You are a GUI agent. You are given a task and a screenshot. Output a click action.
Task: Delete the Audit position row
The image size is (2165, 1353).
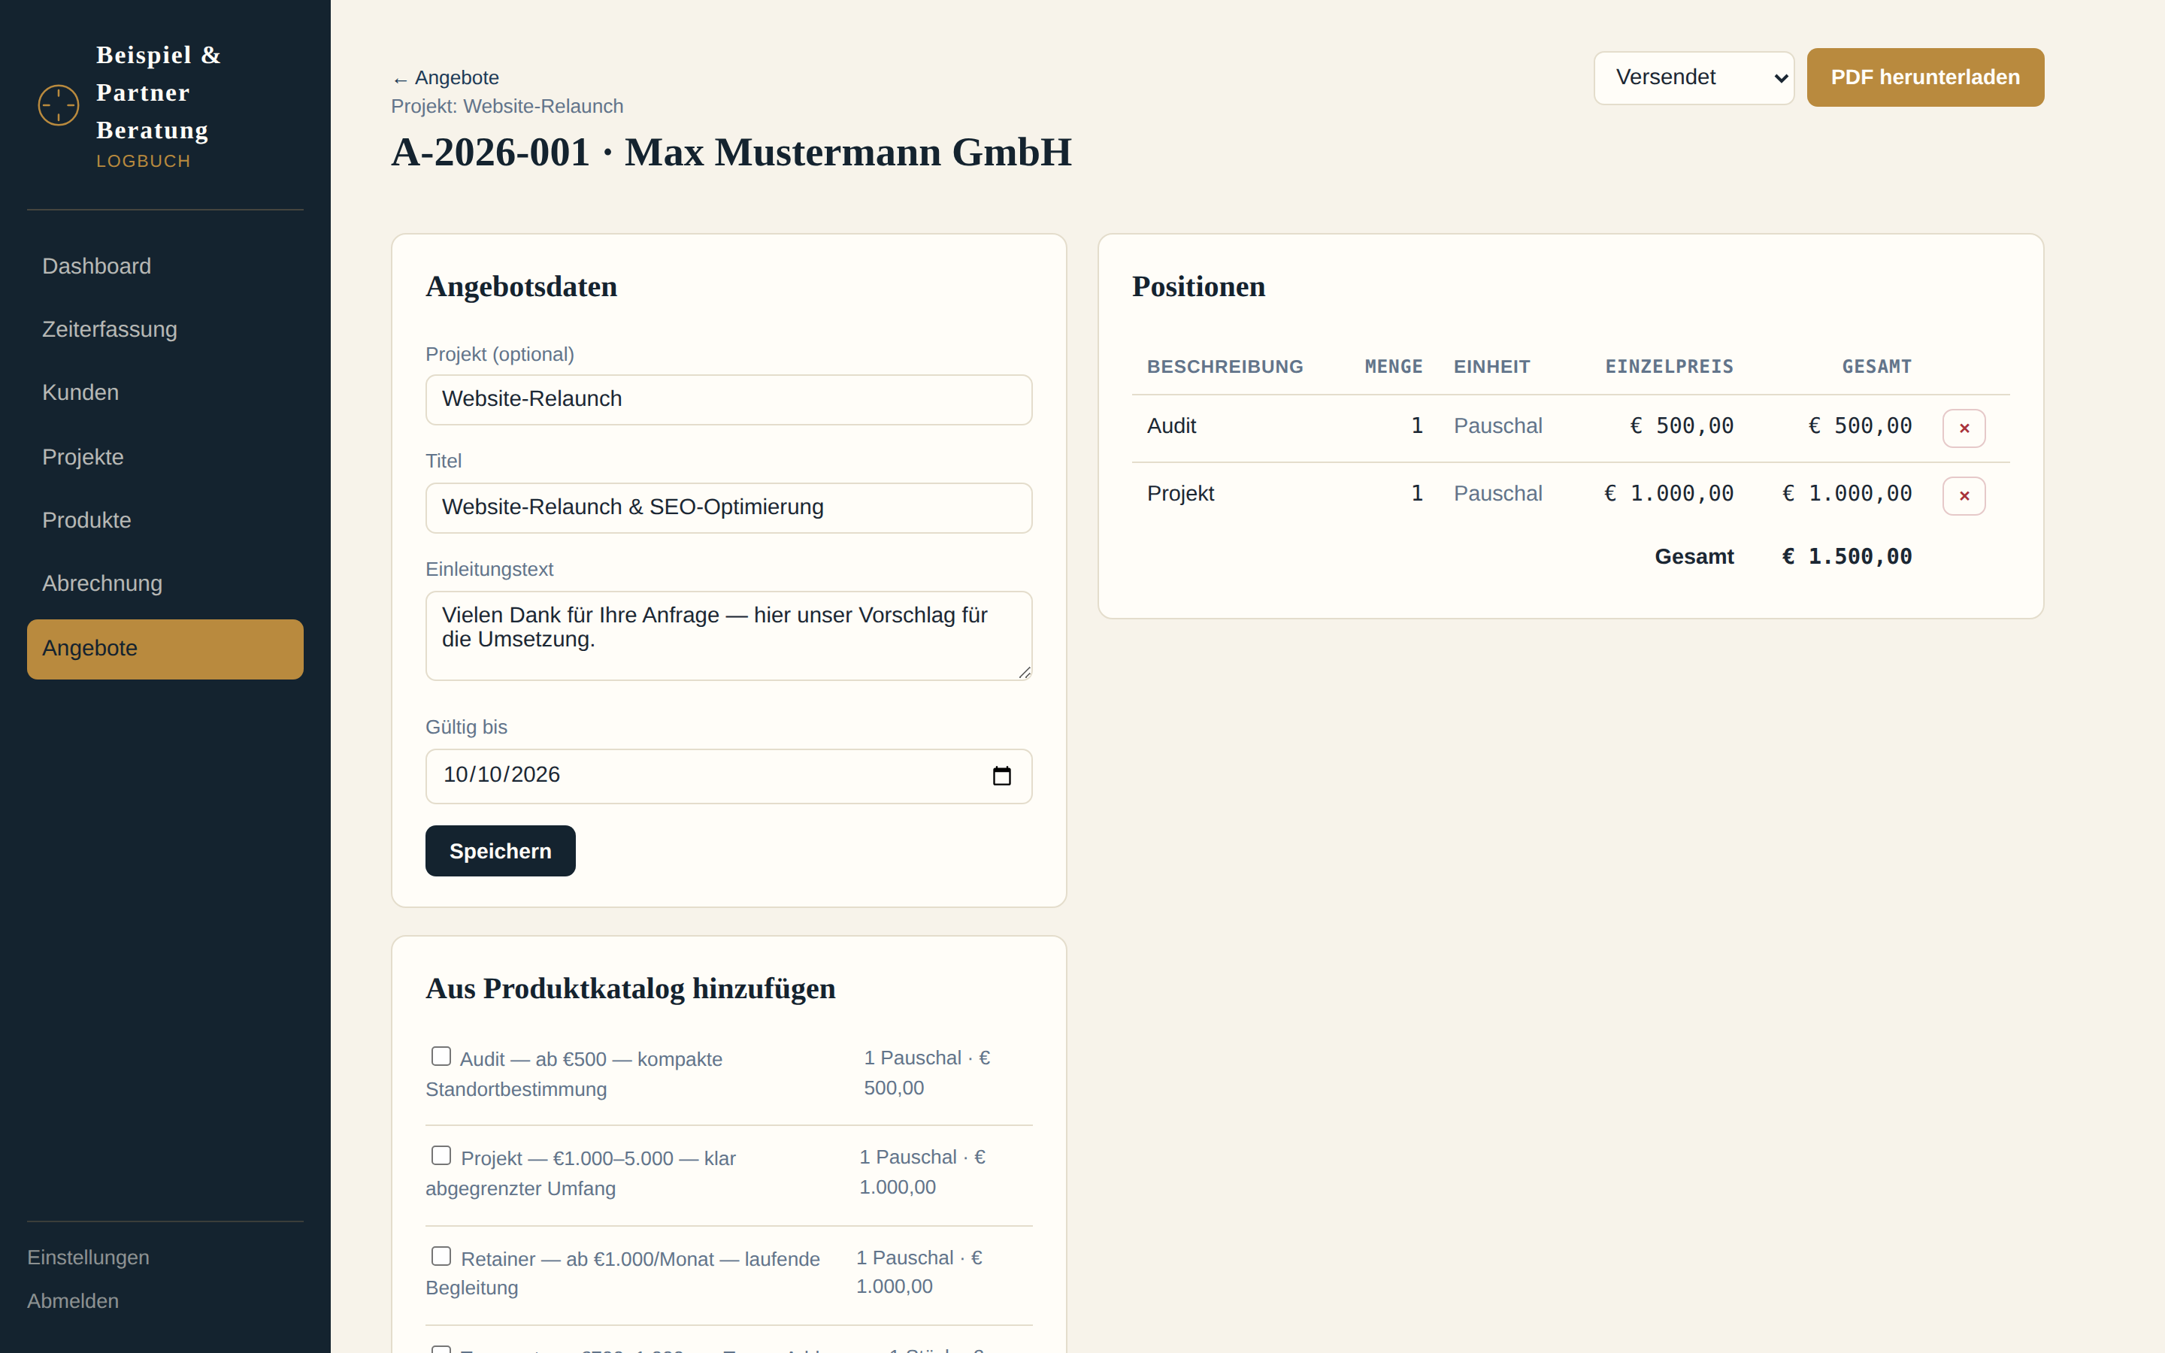[x=1964, y=428]
